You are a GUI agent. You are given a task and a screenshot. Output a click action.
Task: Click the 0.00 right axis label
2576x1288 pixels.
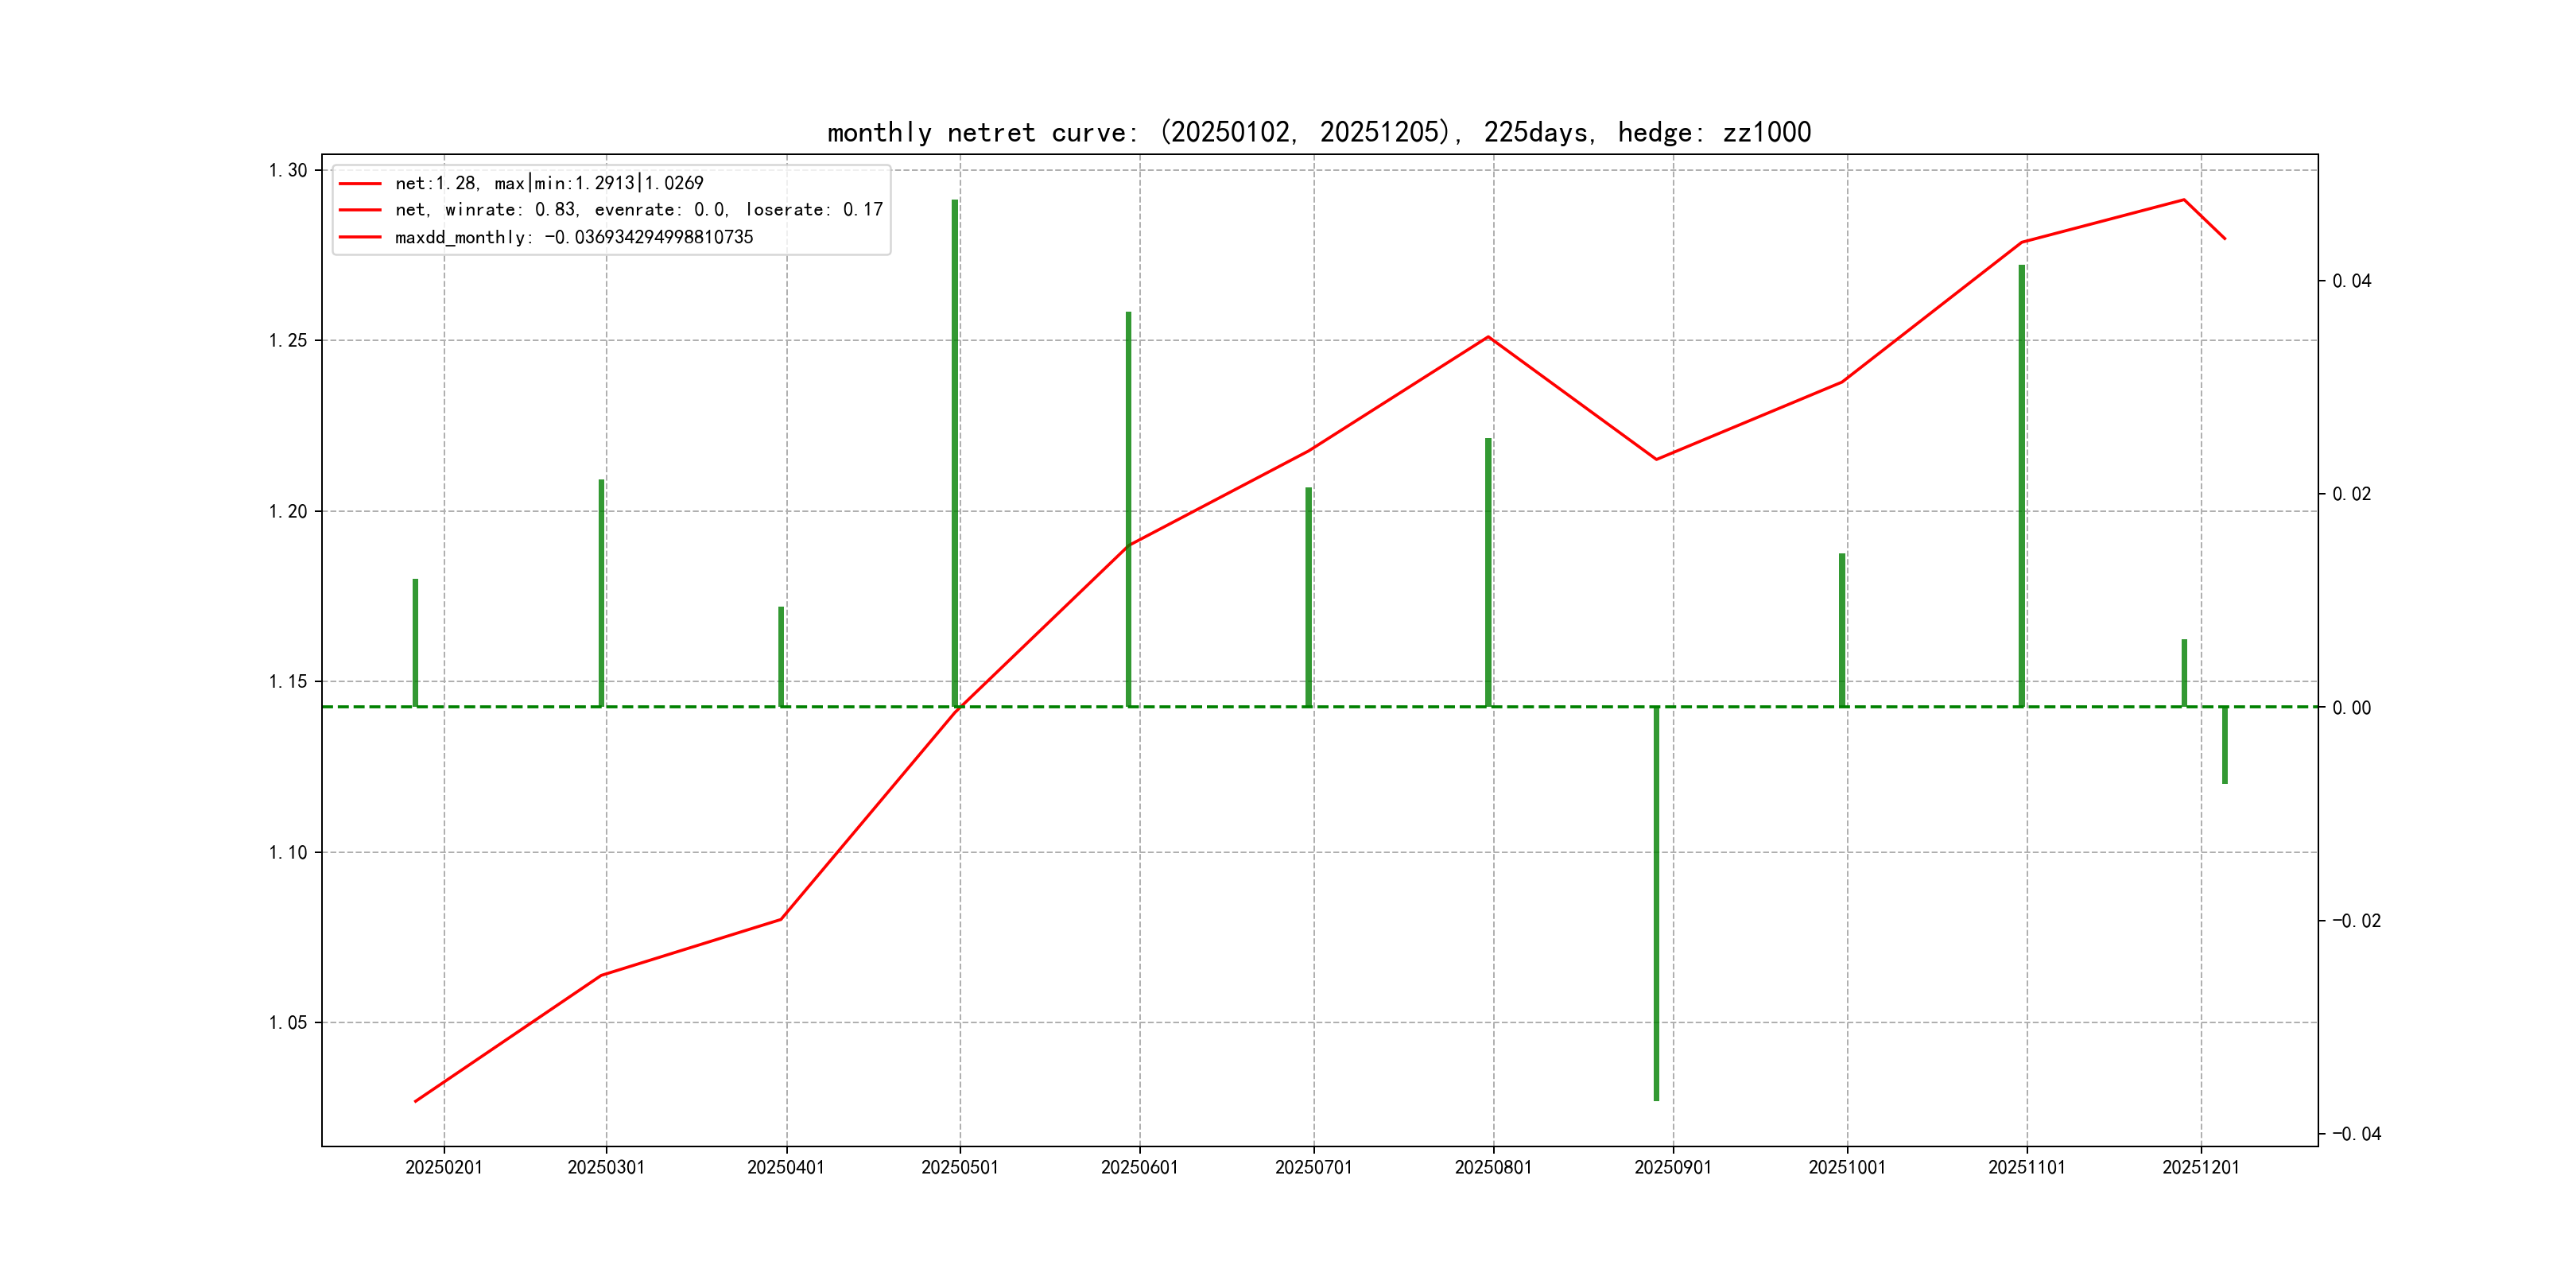(2351, 708)
